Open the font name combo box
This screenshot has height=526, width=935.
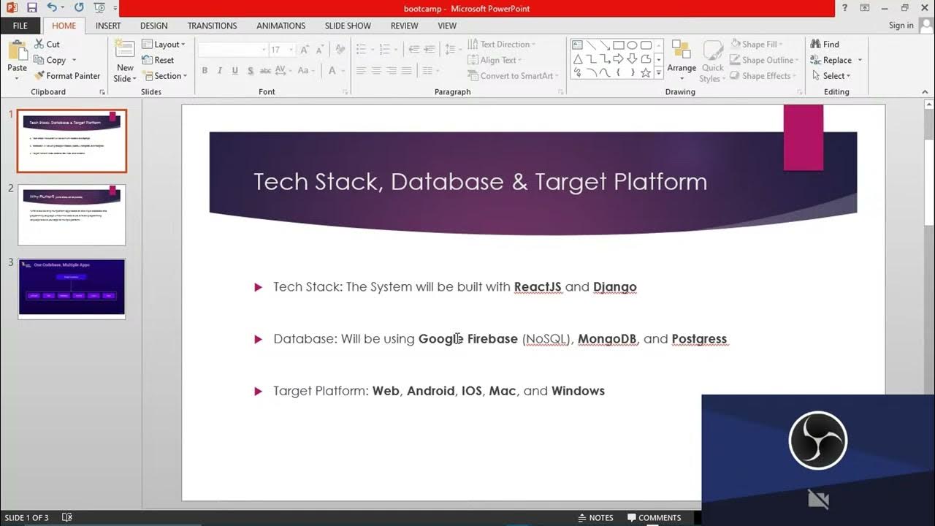pos(232,50)
